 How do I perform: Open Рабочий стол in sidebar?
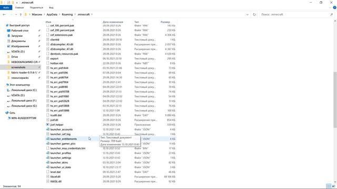(20, 30)
